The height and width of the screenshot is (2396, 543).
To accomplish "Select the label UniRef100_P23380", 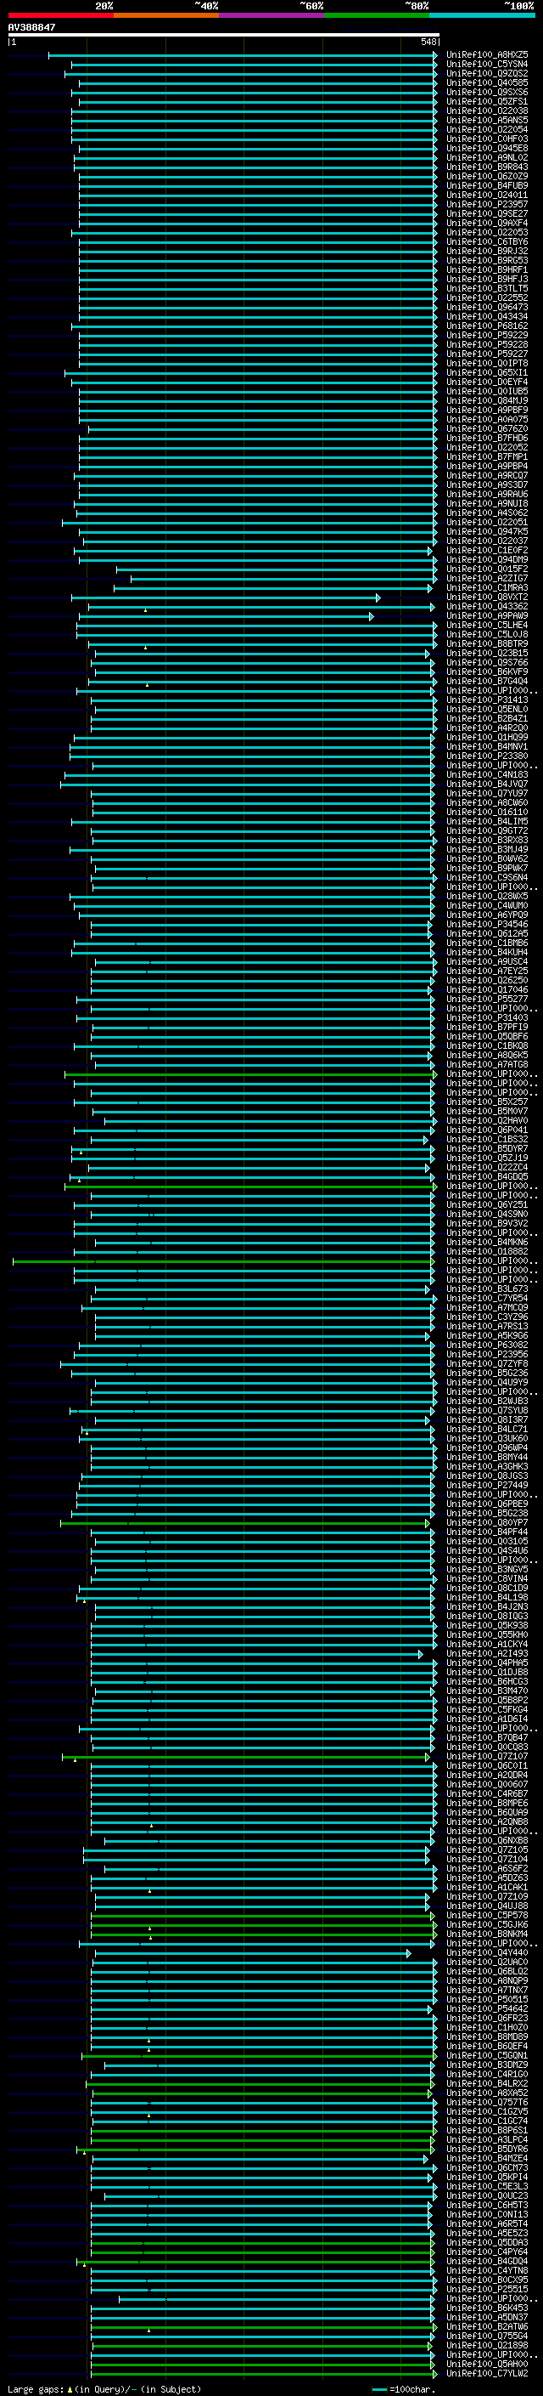I will pos(487,756).
